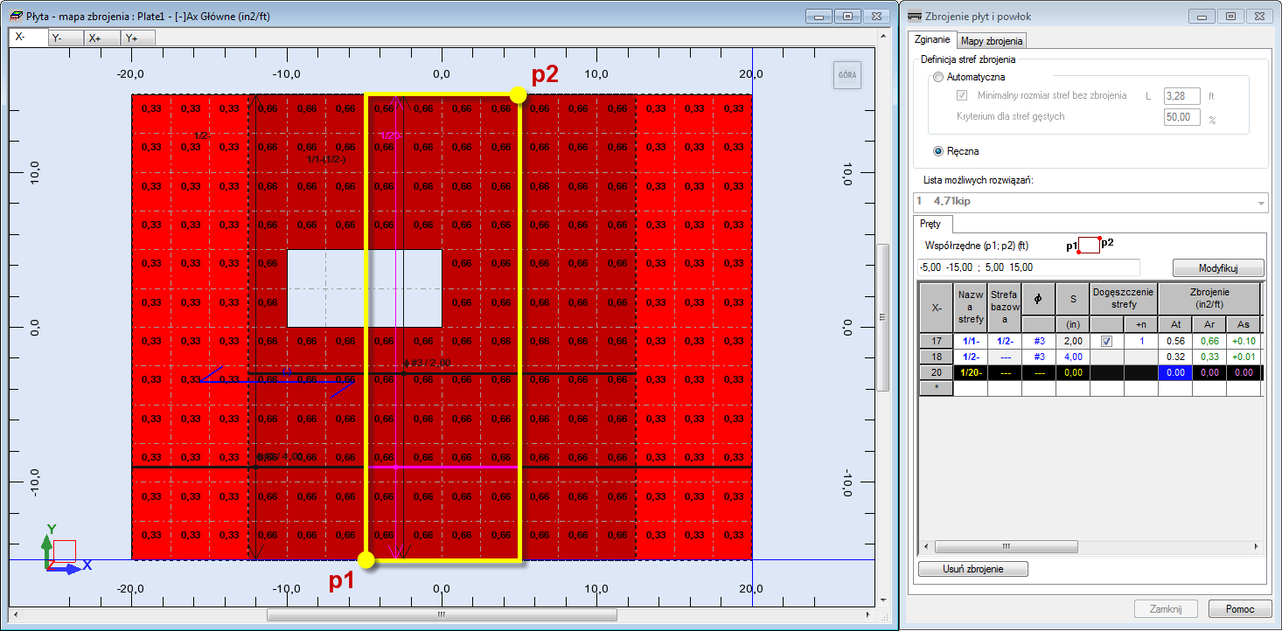Switch to the Mapy zbrojenia tab
Screen dimensions: 1282x631
(991, 40)
